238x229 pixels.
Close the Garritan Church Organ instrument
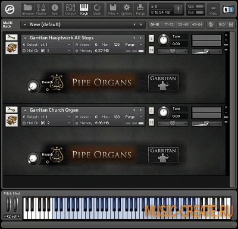click(226, 107)
